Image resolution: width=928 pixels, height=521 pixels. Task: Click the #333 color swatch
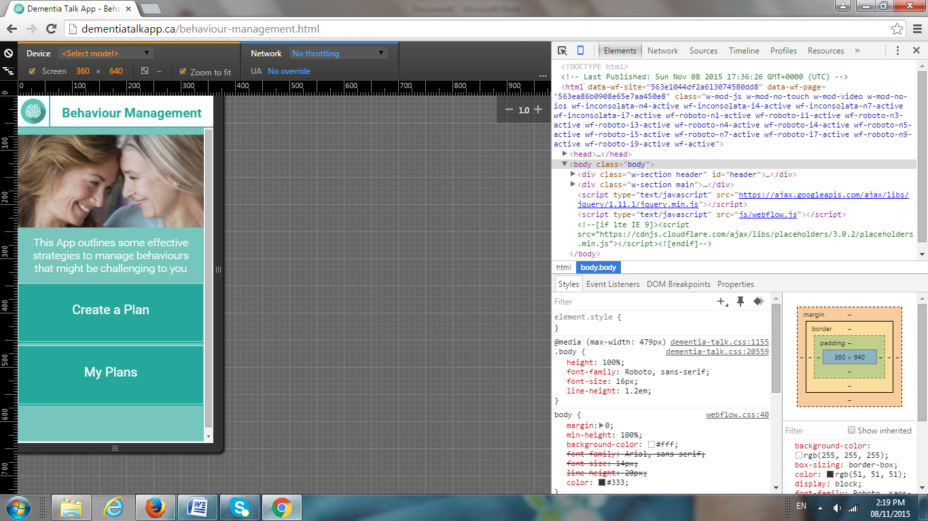pyautogui.click(x=601, y=482)
